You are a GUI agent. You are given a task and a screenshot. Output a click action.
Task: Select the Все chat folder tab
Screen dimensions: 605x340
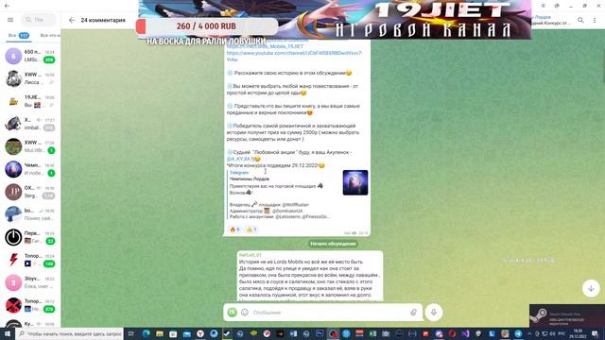pos(18,36)
